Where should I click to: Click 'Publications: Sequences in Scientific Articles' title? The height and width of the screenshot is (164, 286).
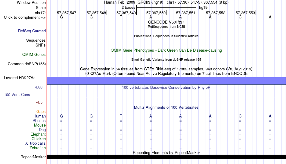(166, 36)
